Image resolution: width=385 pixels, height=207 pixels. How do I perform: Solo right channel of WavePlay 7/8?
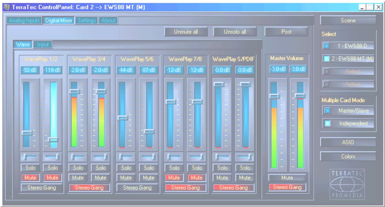pyautogui.click(x=196, y=168)
